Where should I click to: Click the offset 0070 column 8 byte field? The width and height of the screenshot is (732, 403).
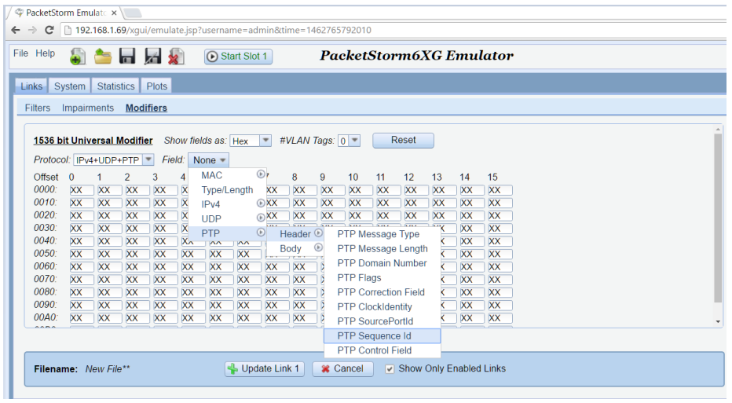coord(305,280)
